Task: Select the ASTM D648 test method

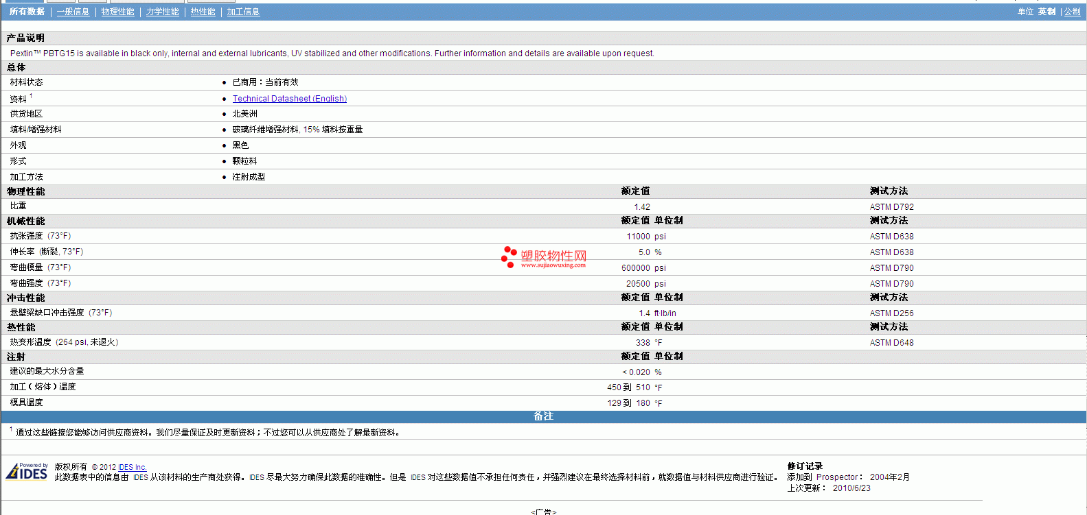Action: pyautogui.click(x=891, y=343)
